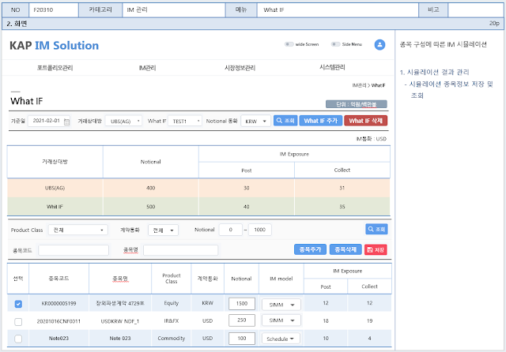Screen dimensions: 506x352
Task: Click the Notional value 500 cell
Action: pos(151,207)
